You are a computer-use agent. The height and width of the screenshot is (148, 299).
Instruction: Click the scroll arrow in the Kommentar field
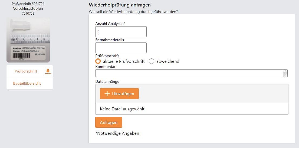pyautogui.click(x=285, y=71)
